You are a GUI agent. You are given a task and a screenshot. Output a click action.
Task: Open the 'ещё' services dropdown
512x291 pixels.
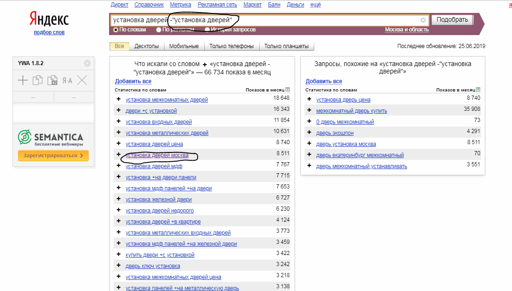pos(316,5)
